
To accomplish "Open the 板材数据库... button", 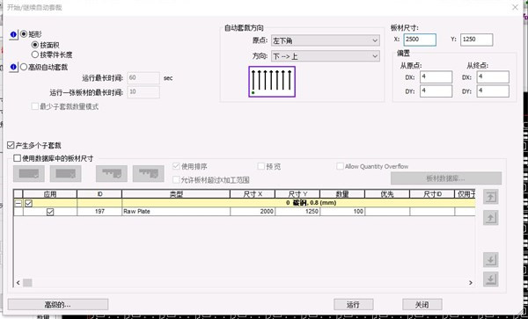I will (x=446, y=178).
